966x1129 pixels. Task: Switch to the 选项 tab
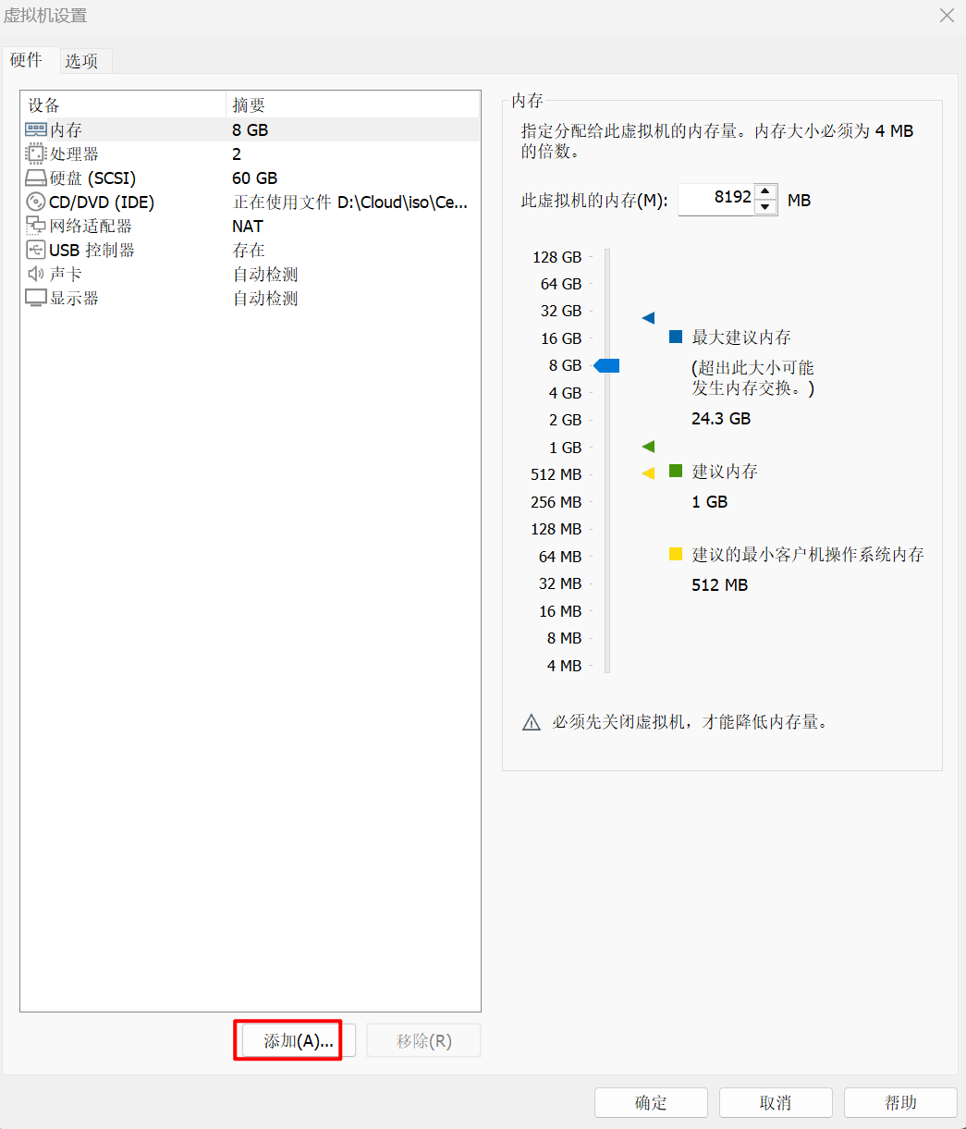point(84,60)
